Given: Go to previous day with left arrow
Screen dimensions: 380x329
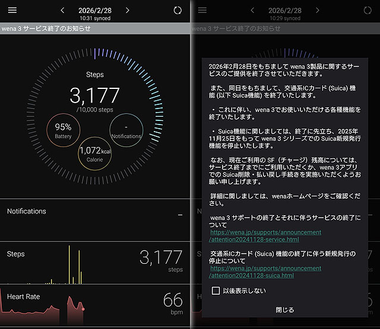Looking at the screenshot, I should pyautogui.click(x=63, y=11).
